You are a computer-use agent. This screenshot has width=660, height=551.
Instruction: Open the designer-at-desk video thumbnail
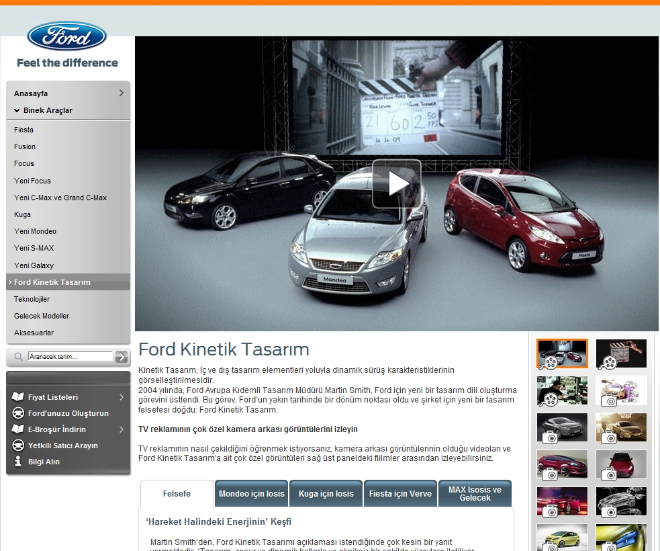(x=563, y=390)
